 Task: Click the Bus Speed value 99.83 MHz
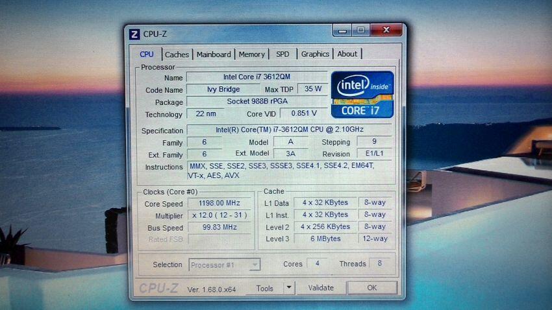click(x=220, y=227)
